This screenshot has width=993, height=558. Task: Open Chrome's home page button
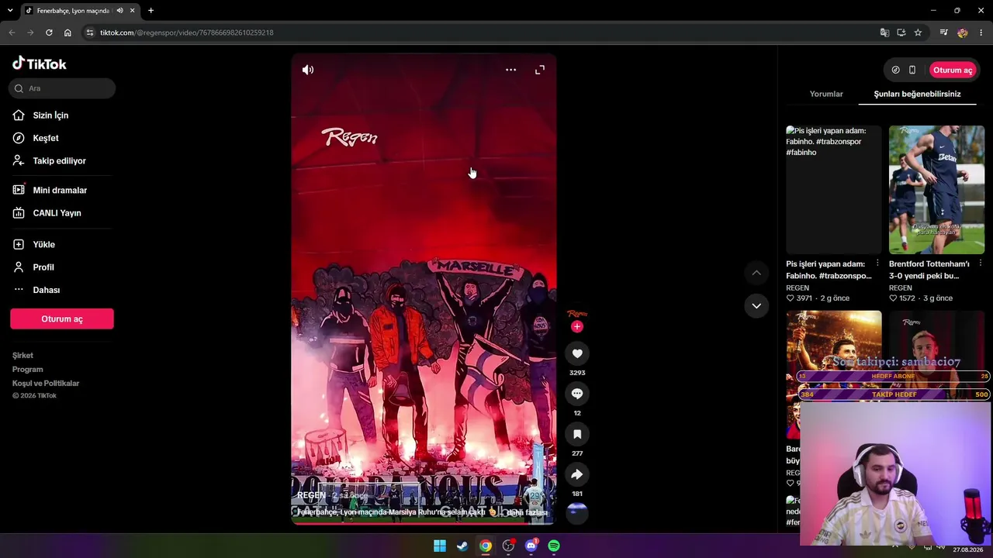pos(67,33)
